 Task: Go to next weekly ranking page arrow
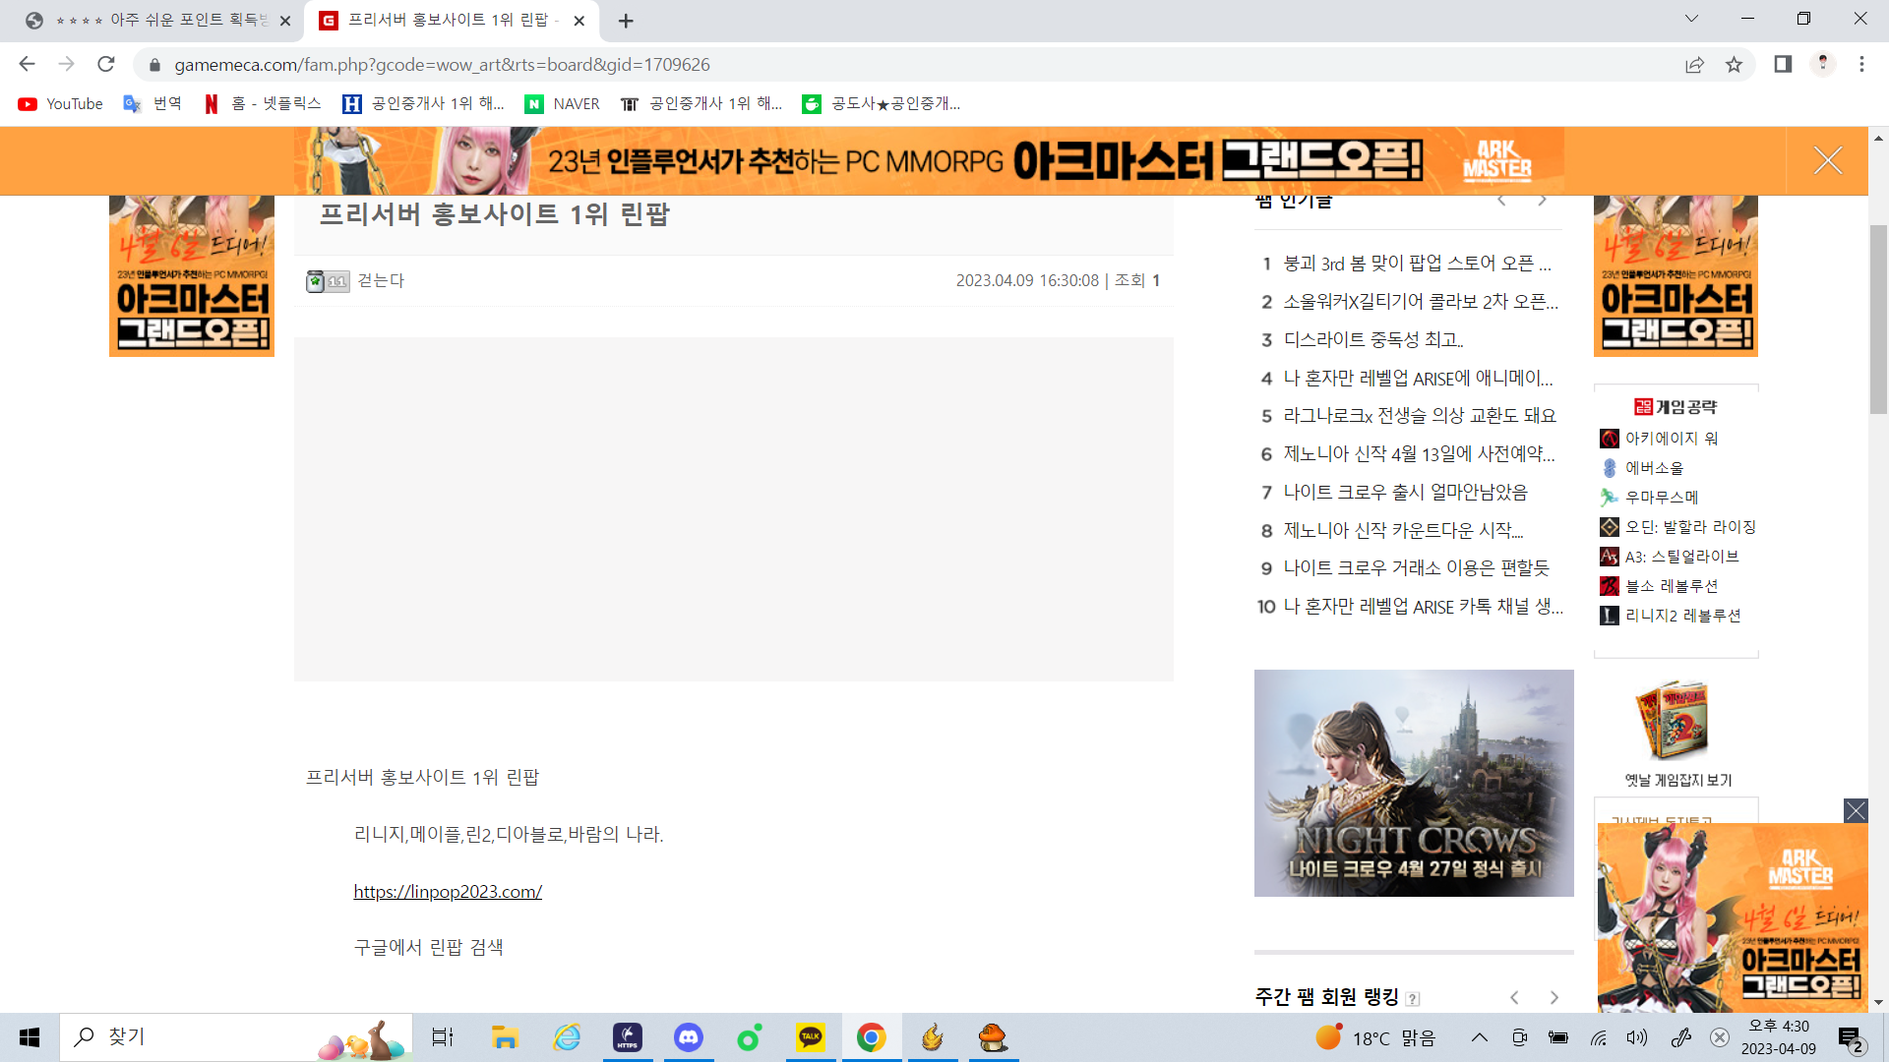point(1554,997)
